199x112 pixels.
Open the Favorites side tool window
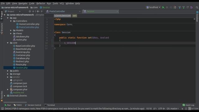click(2, 96)
